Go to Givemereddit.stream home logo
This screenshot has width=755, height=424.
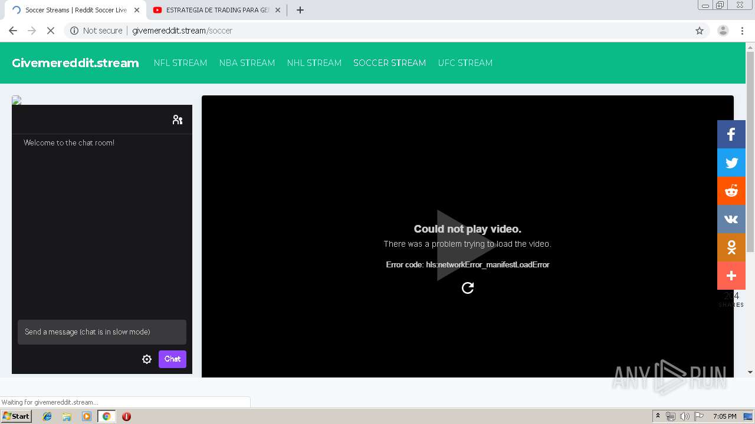coord(75,63)
